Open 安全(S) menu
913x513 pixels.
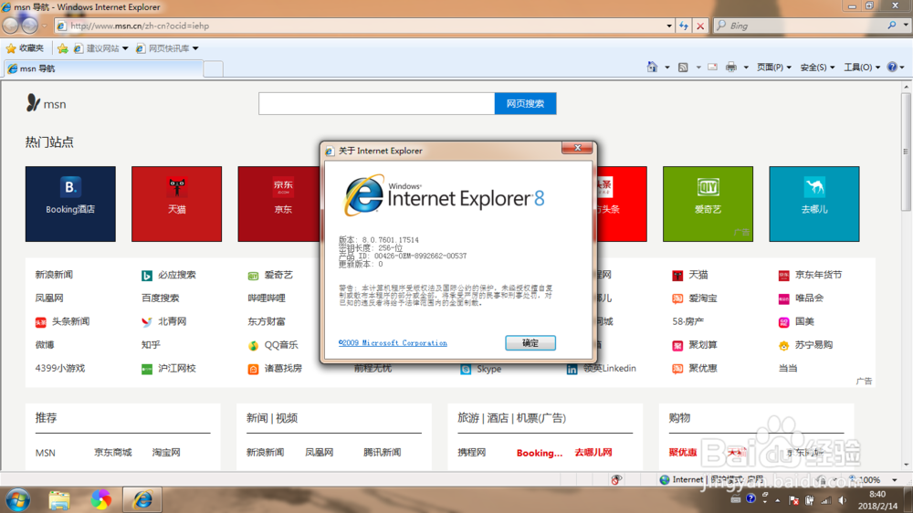click(x=817, y=68)
